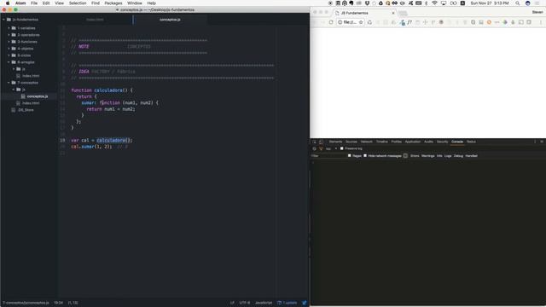The height and width of the screenshot is (307, 546).
Task: Click the Chrome address bar
Action: (351, 22)
